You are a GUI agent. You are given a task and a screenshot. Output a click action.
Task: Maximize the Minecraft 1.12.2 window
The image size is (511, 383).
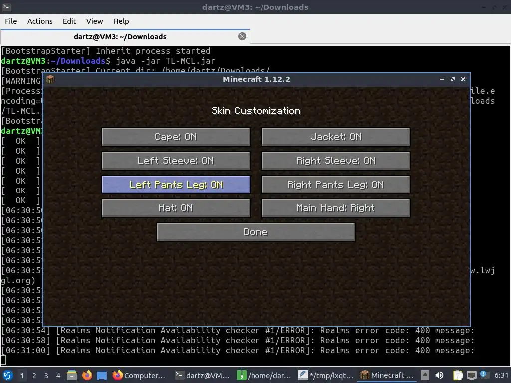tap(452, 79)
